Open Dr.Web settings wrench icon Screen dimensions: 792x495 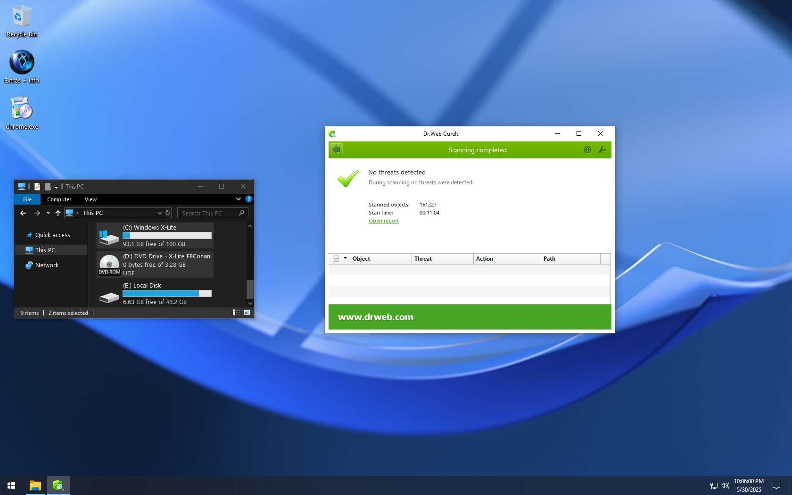602,150
